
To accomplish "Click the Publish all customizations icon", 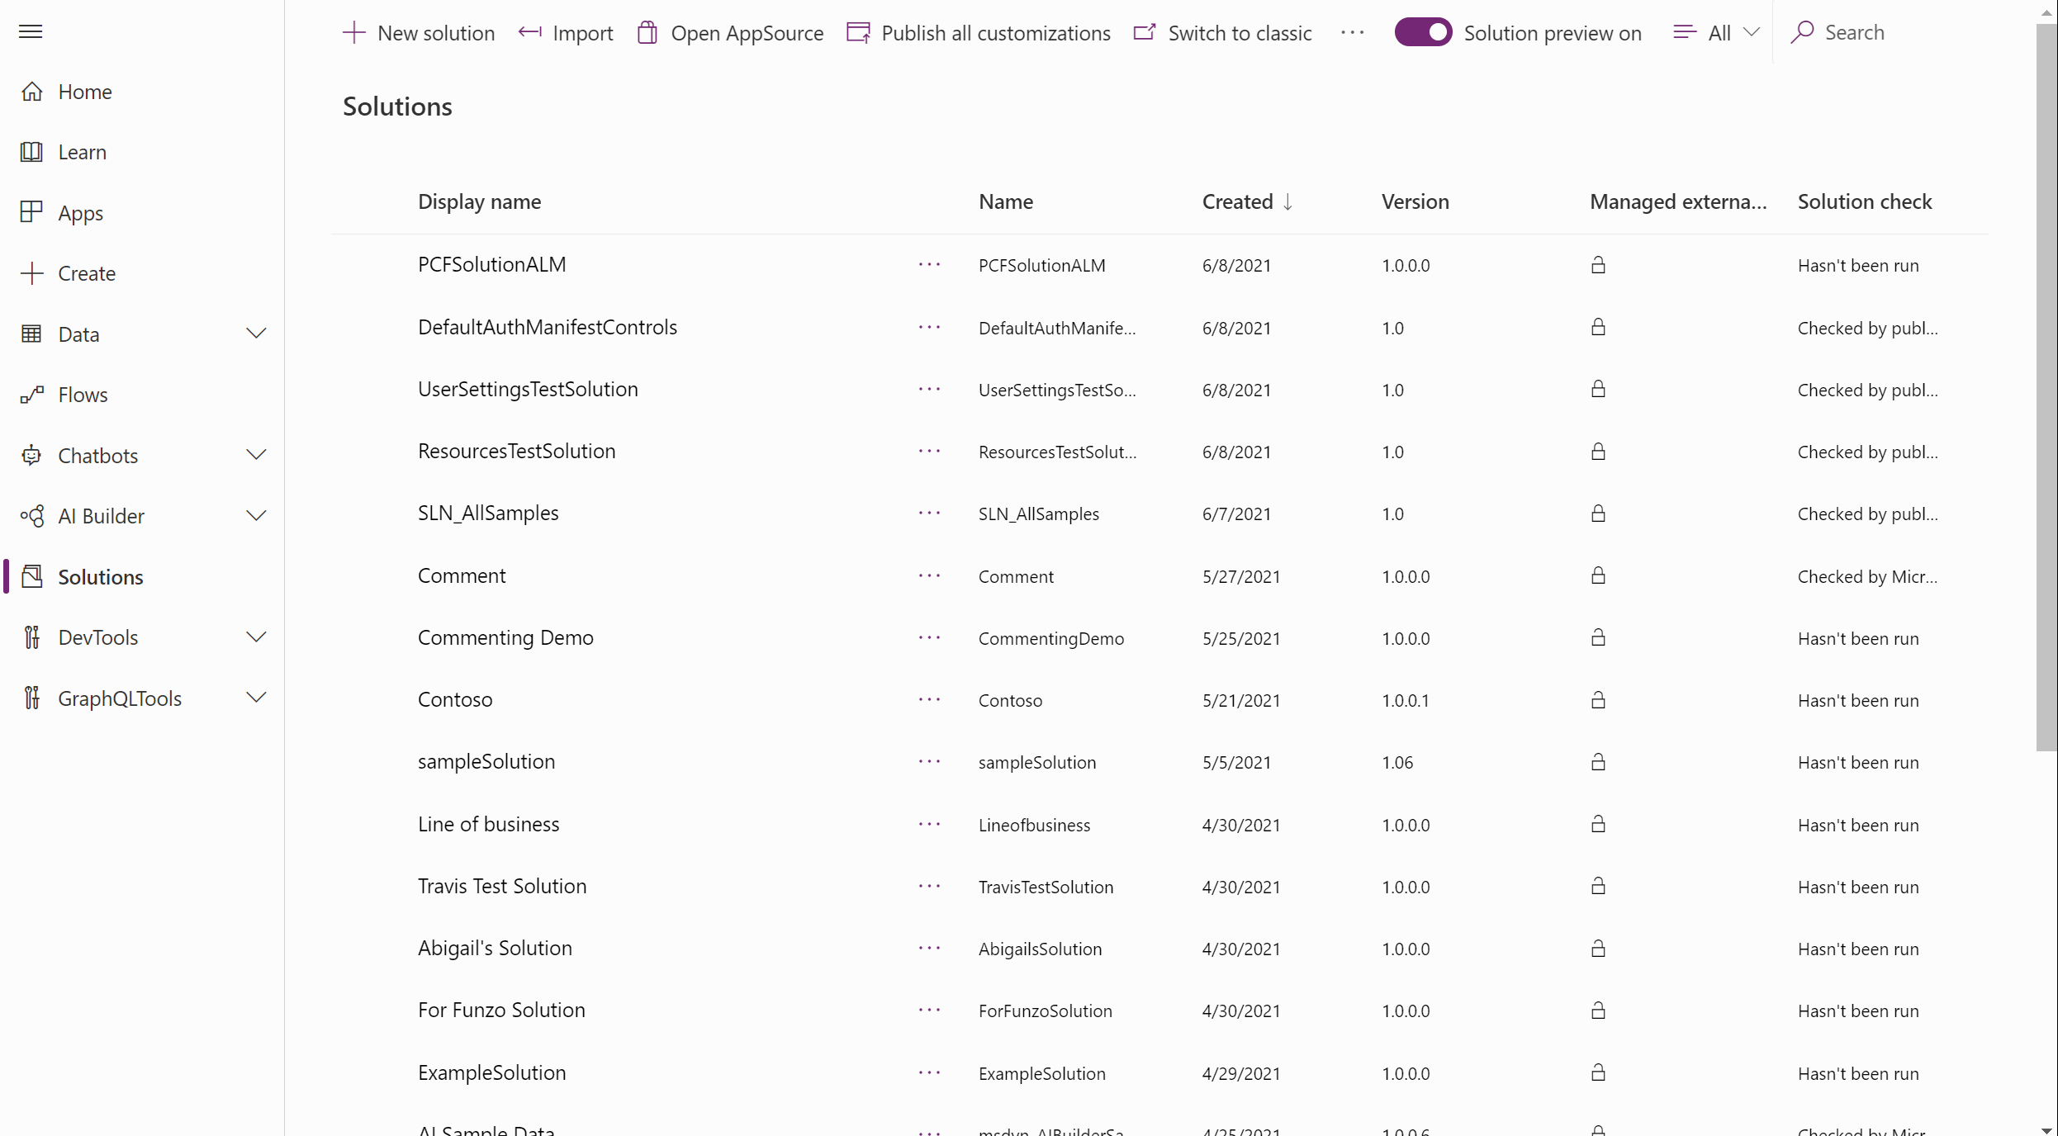I will [x=858, y=32].
